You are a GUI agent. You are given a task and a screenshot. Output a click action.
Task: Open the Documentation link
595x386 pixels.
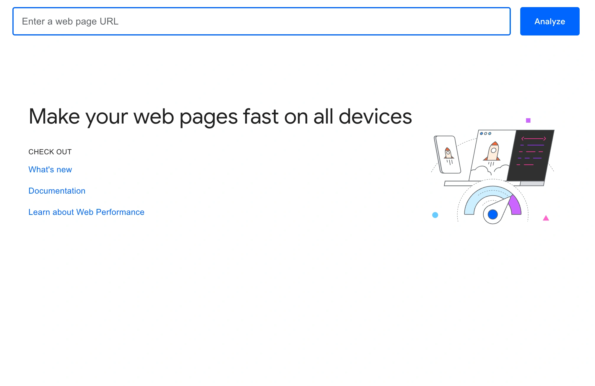(57, 191)
